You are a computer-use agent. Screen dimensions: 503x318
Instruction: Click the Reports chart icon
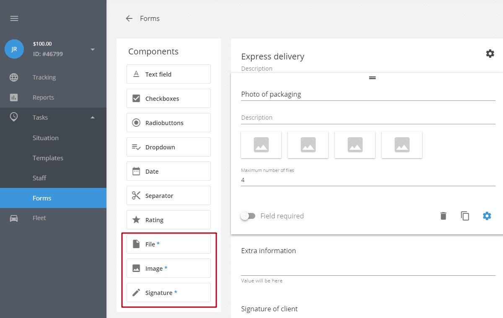14,97
